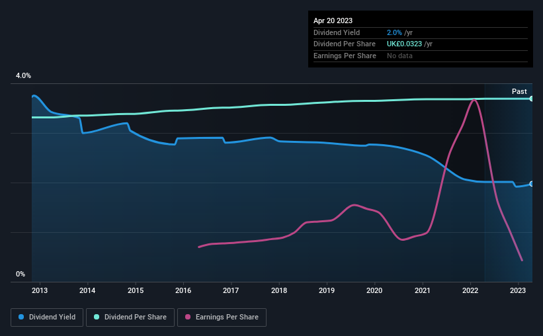Click the 2.0% dividend yield tooltip value

pyautogui.click(x=394, y=32)
